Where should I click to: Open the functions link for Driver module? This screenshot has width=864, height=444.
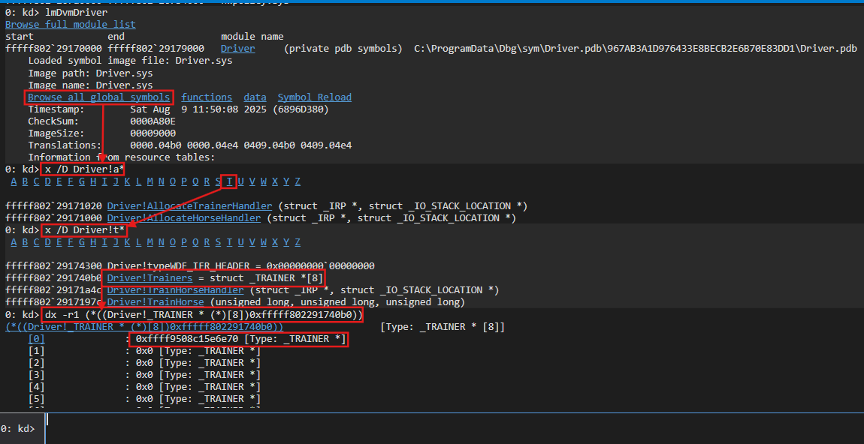207,97
